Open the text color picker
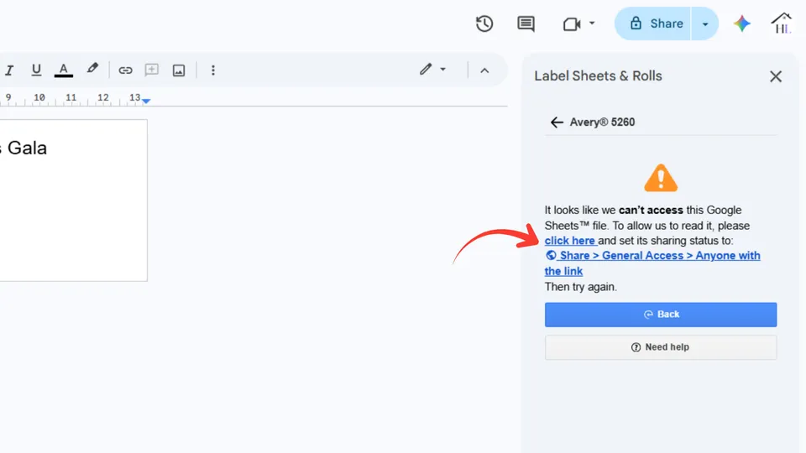The image size is (806, 453). (63, 70)
